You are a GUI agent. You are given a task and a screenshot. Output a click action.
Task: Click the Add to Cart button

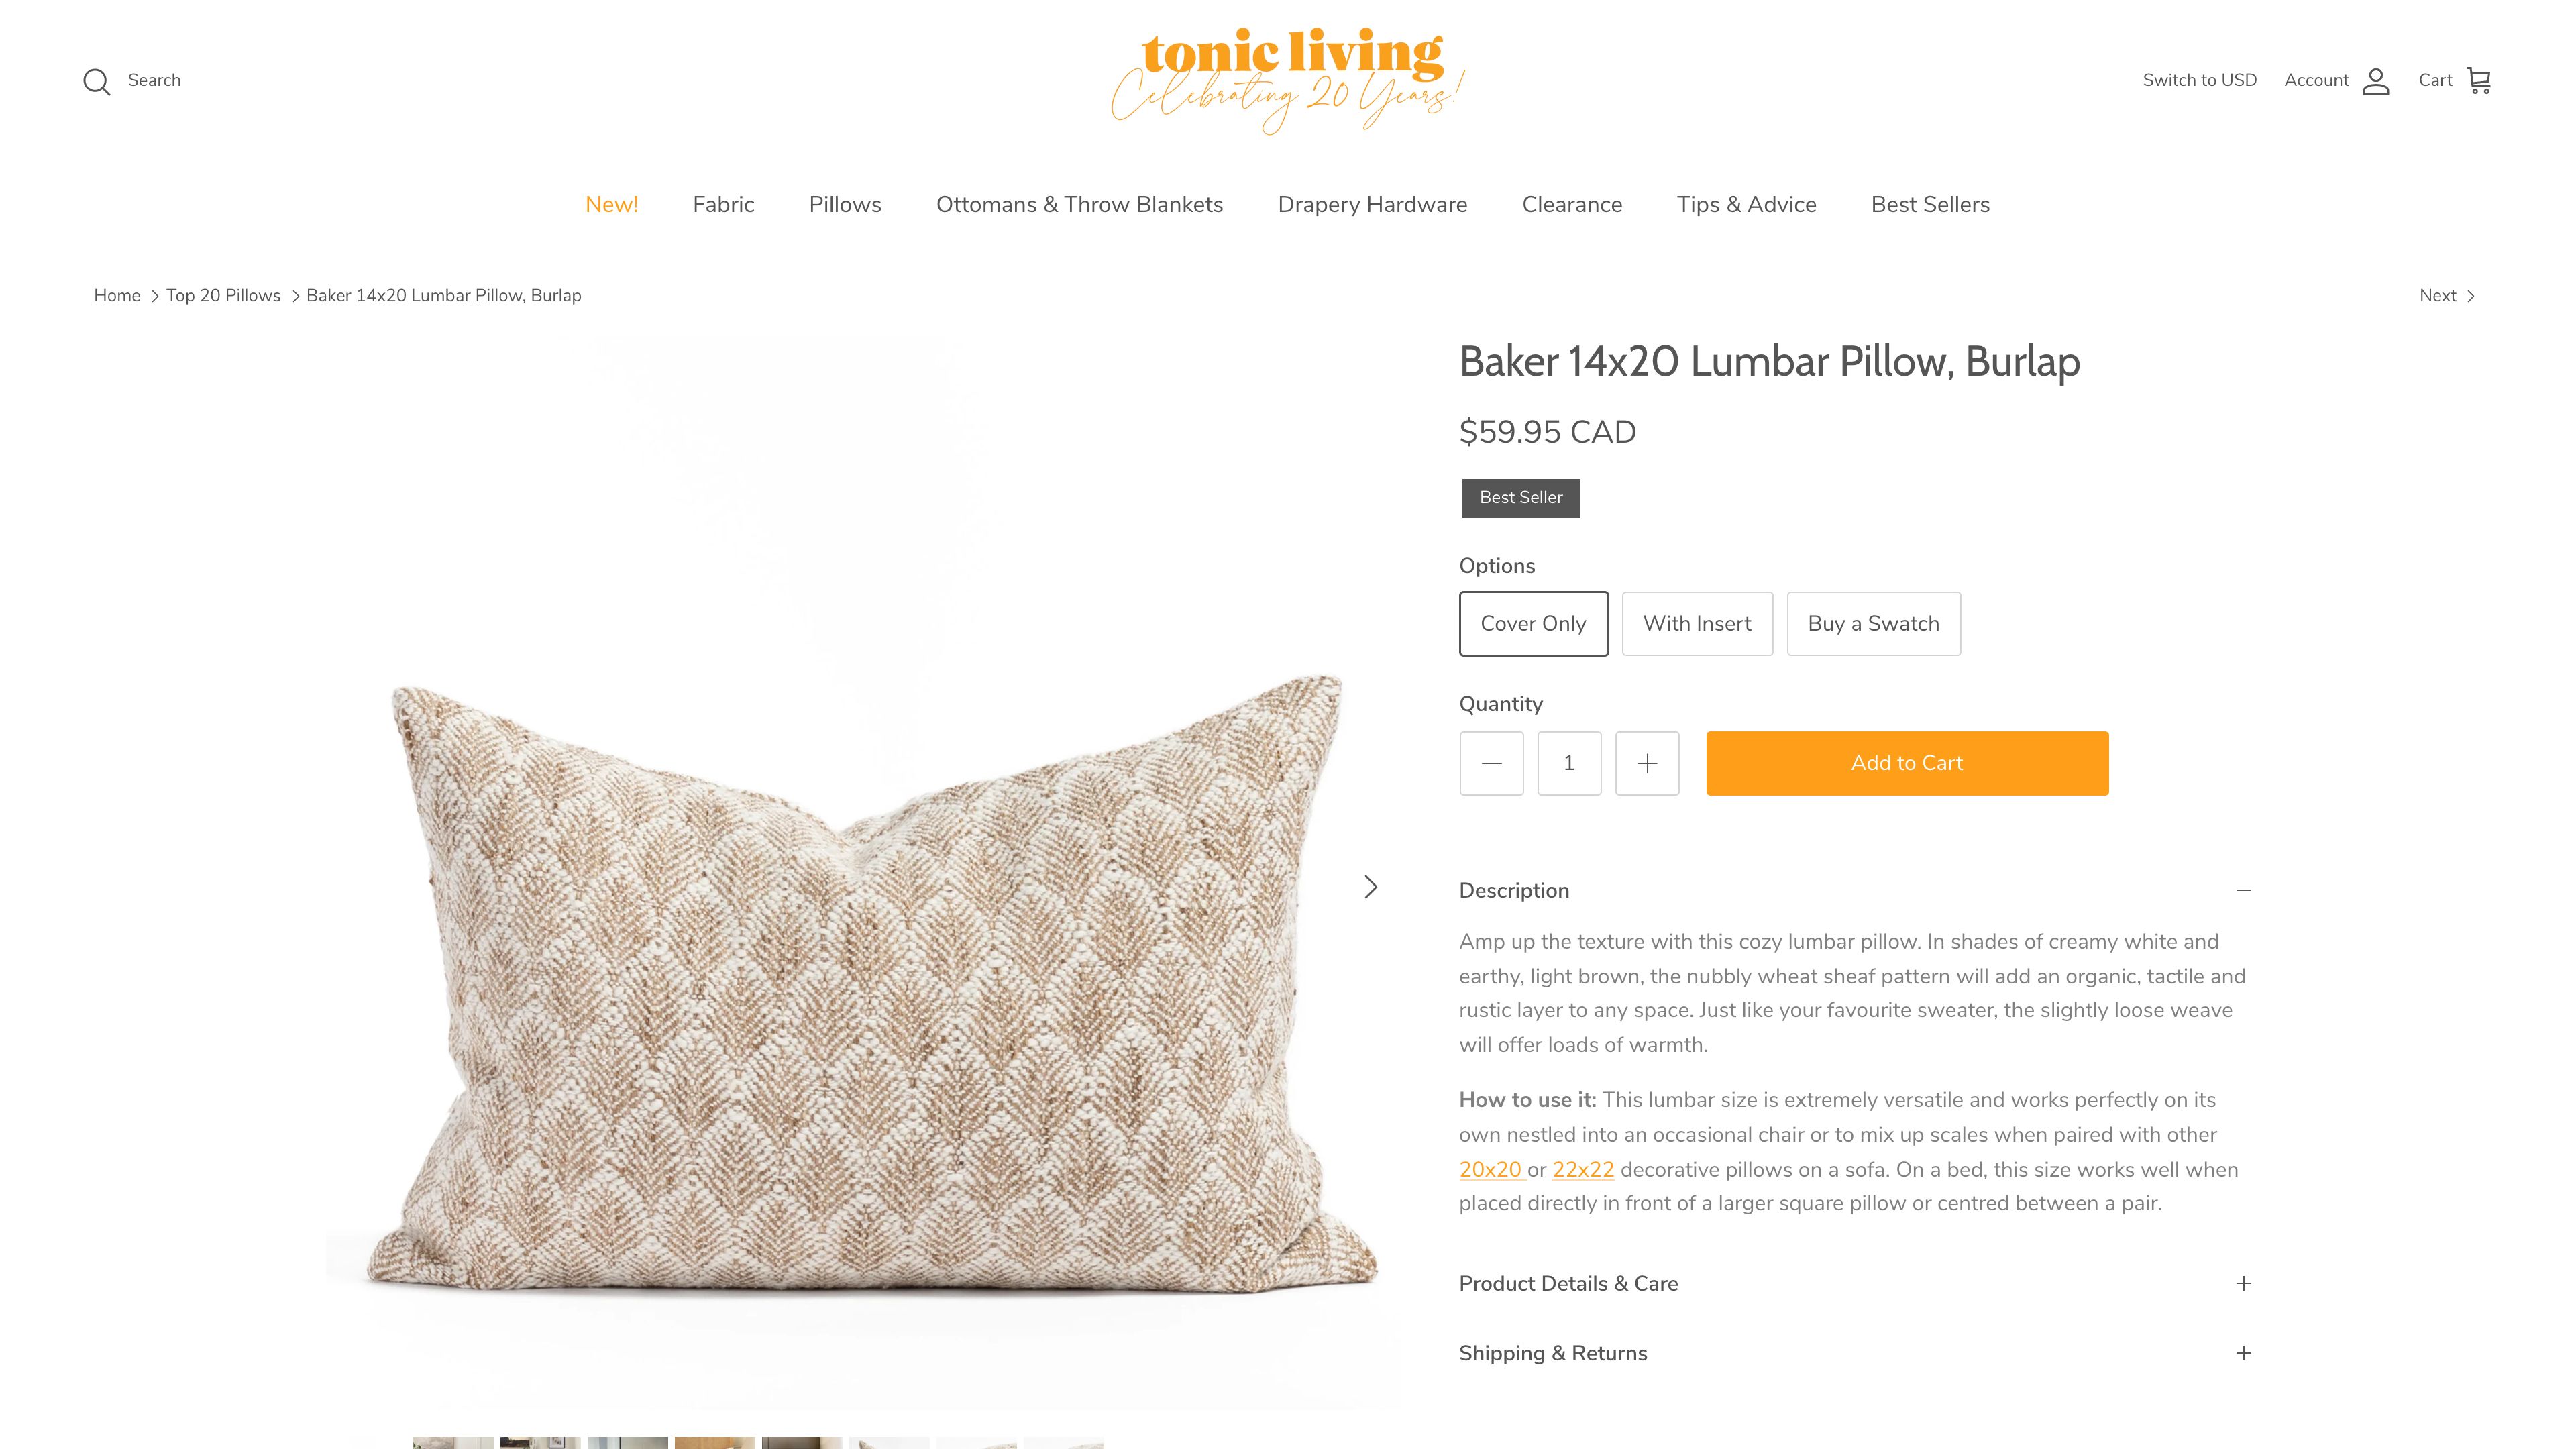pyautogui.click(x=1907, y=763)
